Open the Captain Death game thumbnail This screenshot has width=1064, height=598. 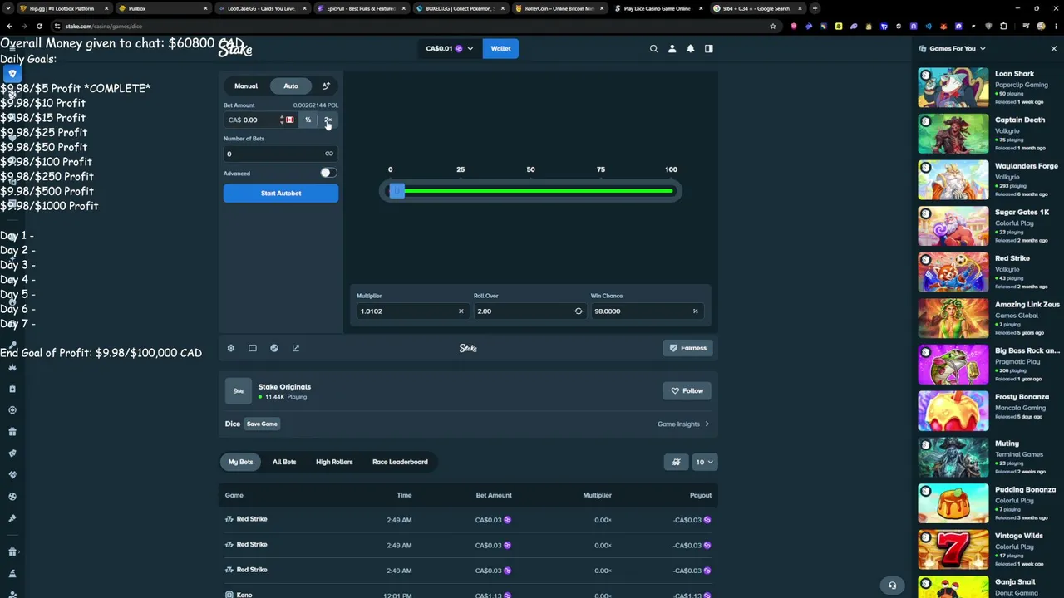(953, 134)
